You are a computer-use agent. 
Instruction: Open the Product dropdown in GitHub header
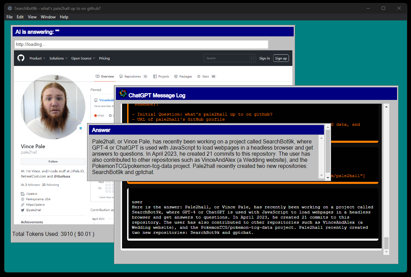(x=37, y=58)
